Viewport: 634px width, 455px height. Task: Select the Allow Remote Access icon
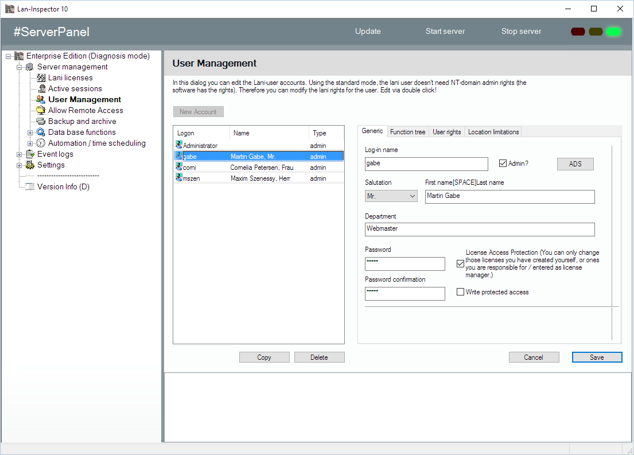tap(41, 110)
